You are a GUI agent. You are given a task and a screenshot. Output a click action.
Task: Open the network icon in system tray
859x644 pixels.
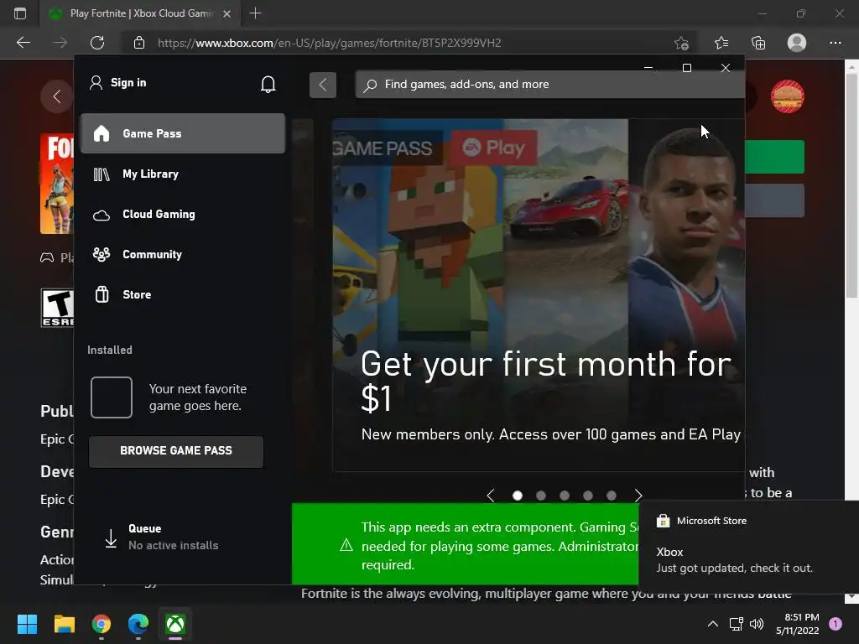pyautogui.click(x=736, y=624)
